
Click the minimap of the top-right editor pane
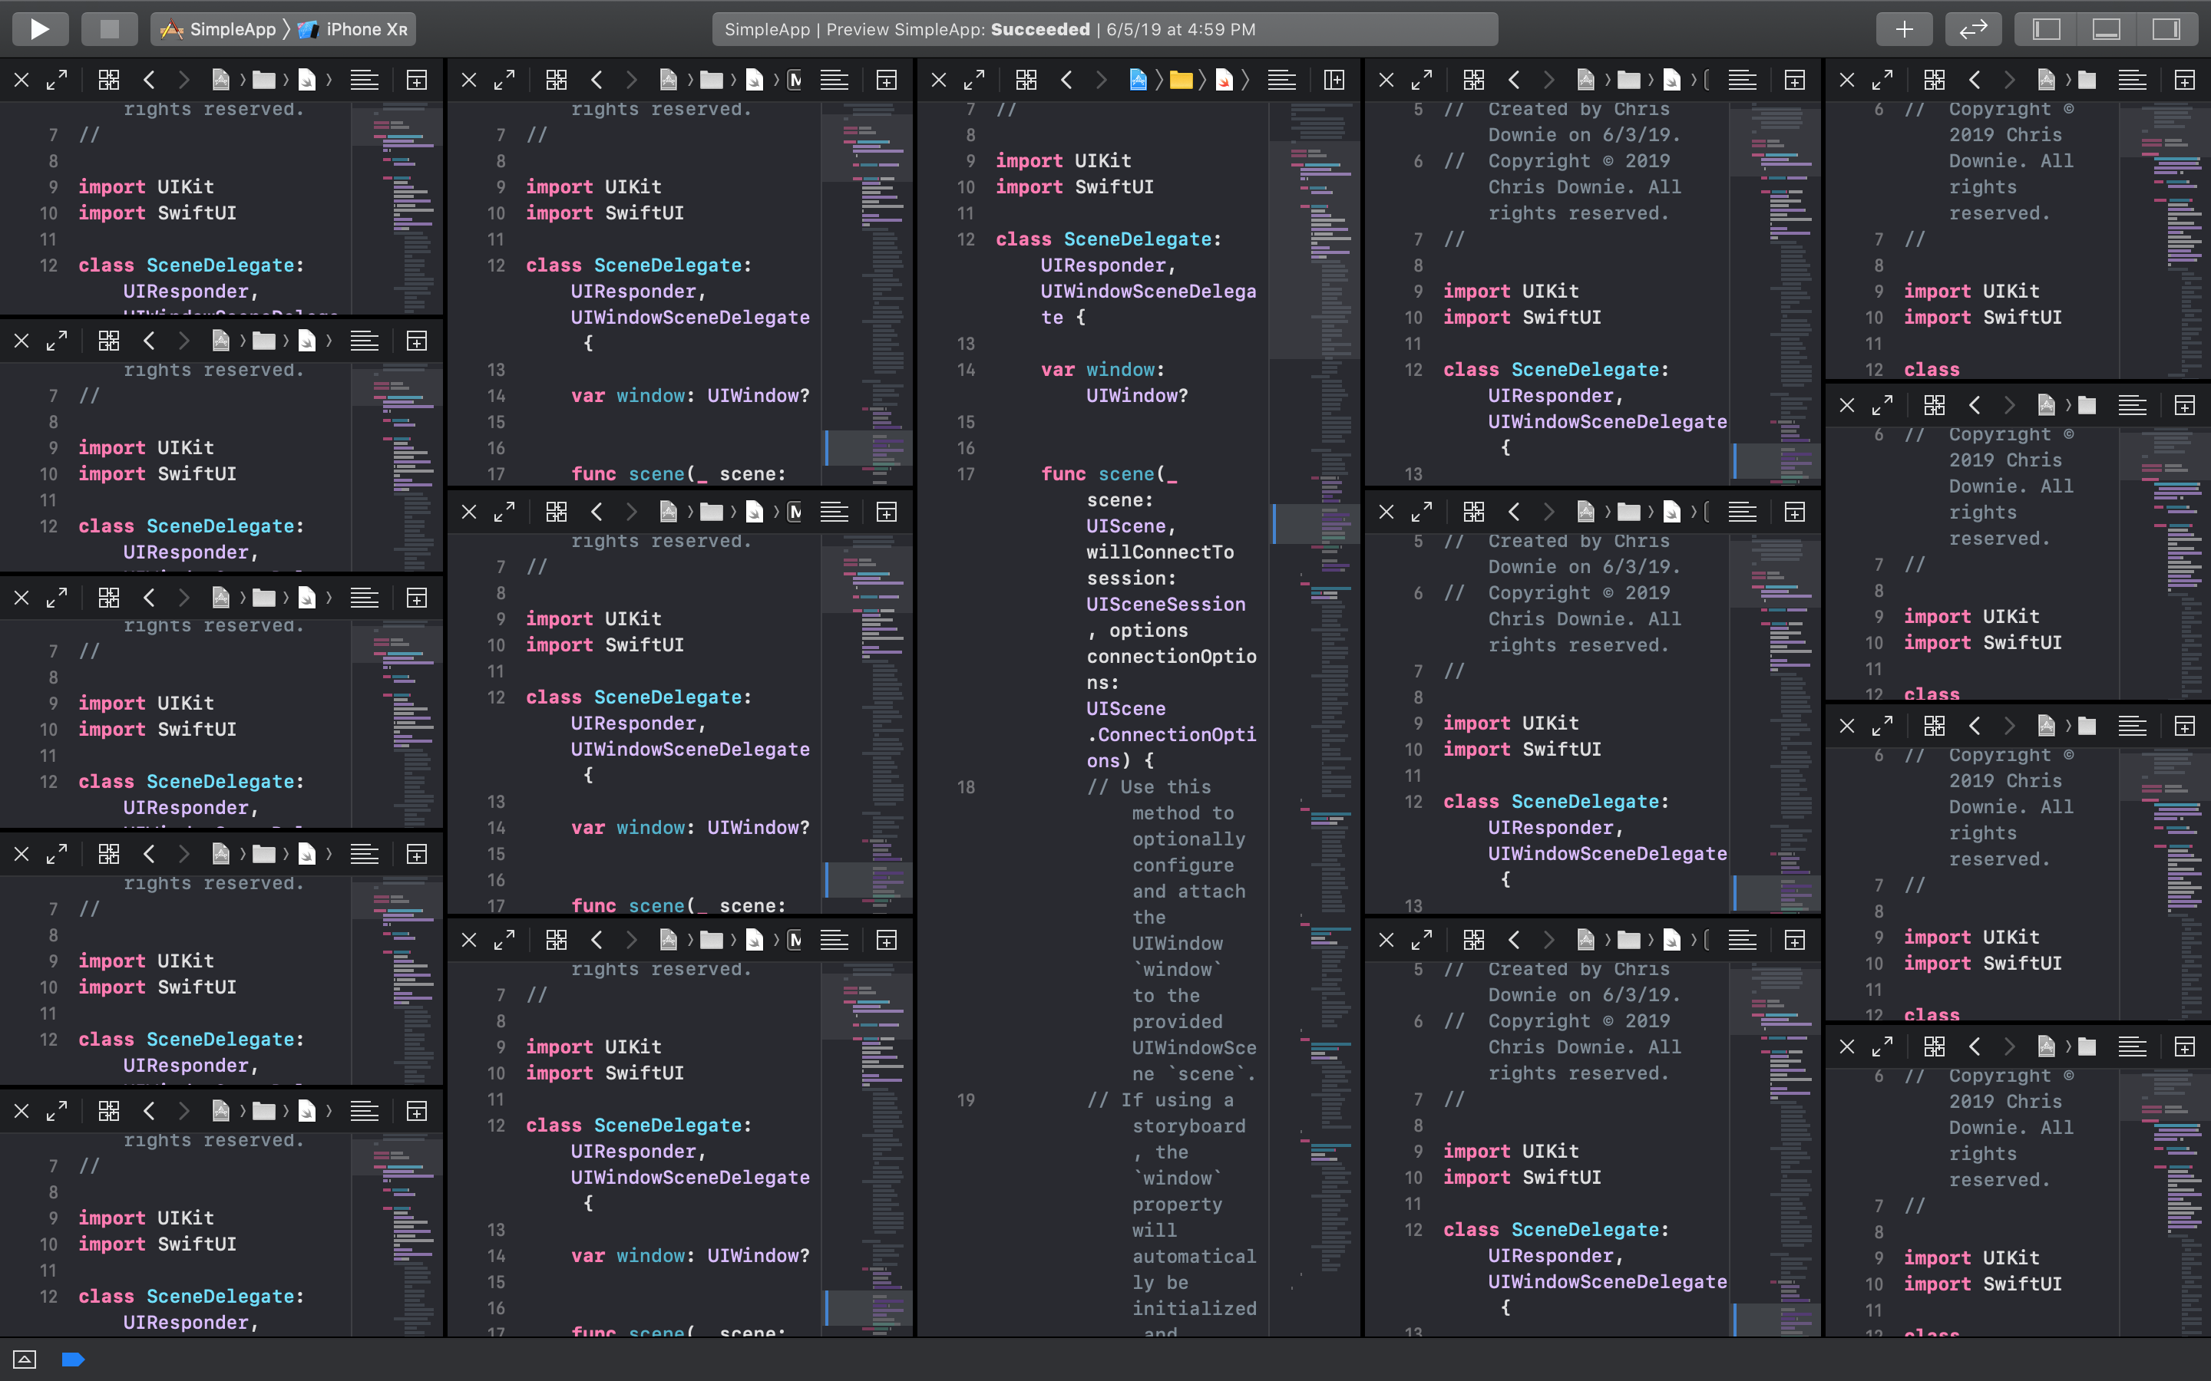pos(2164,239)
